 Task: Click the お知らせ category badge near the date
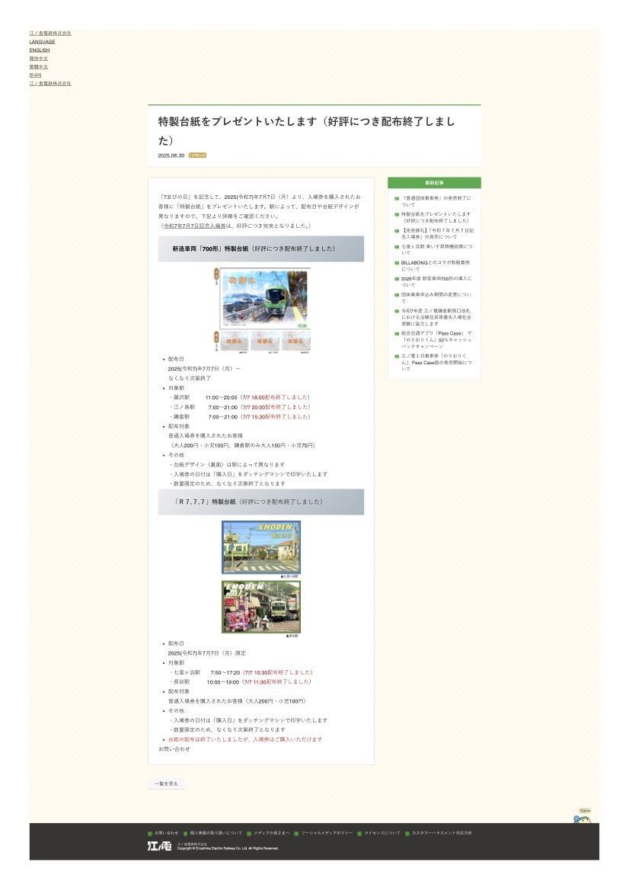point(199,155)
